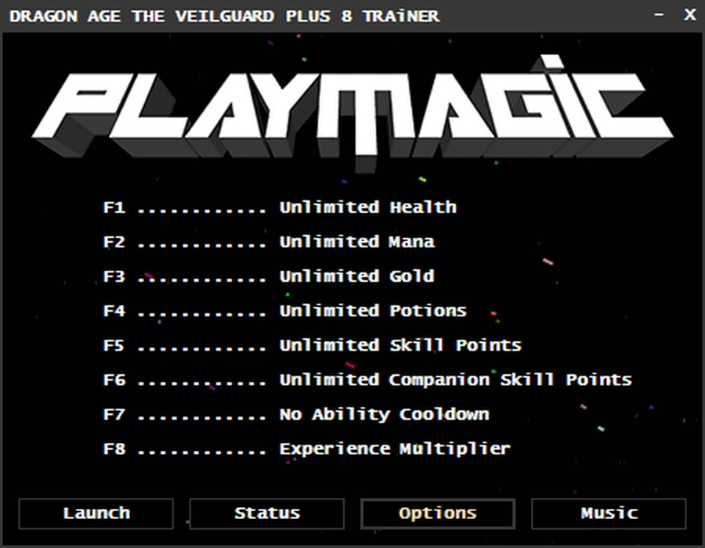Screen dimensions: 705x548
Task: Minimize the trainer window
Action: (659, 15)
